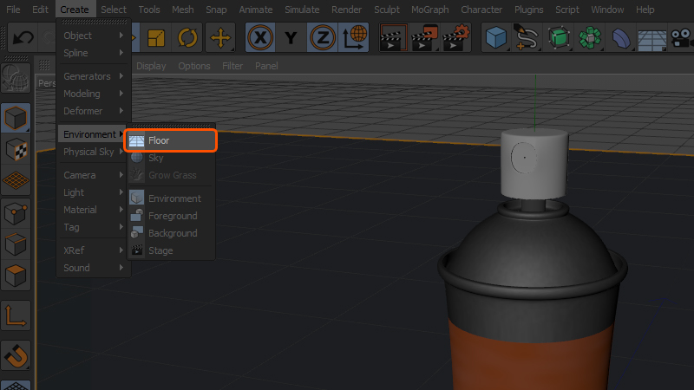Open the viewport Filter menu
694x390 pixels.
pos(232,66)
